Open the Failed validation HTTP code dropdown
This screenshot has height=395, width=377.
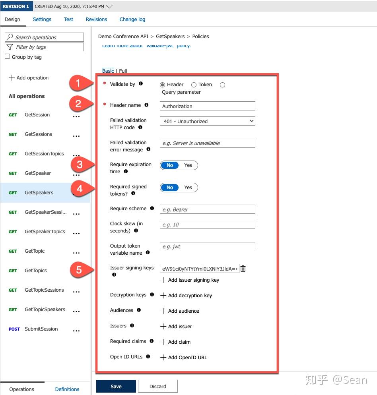point(207,121)
